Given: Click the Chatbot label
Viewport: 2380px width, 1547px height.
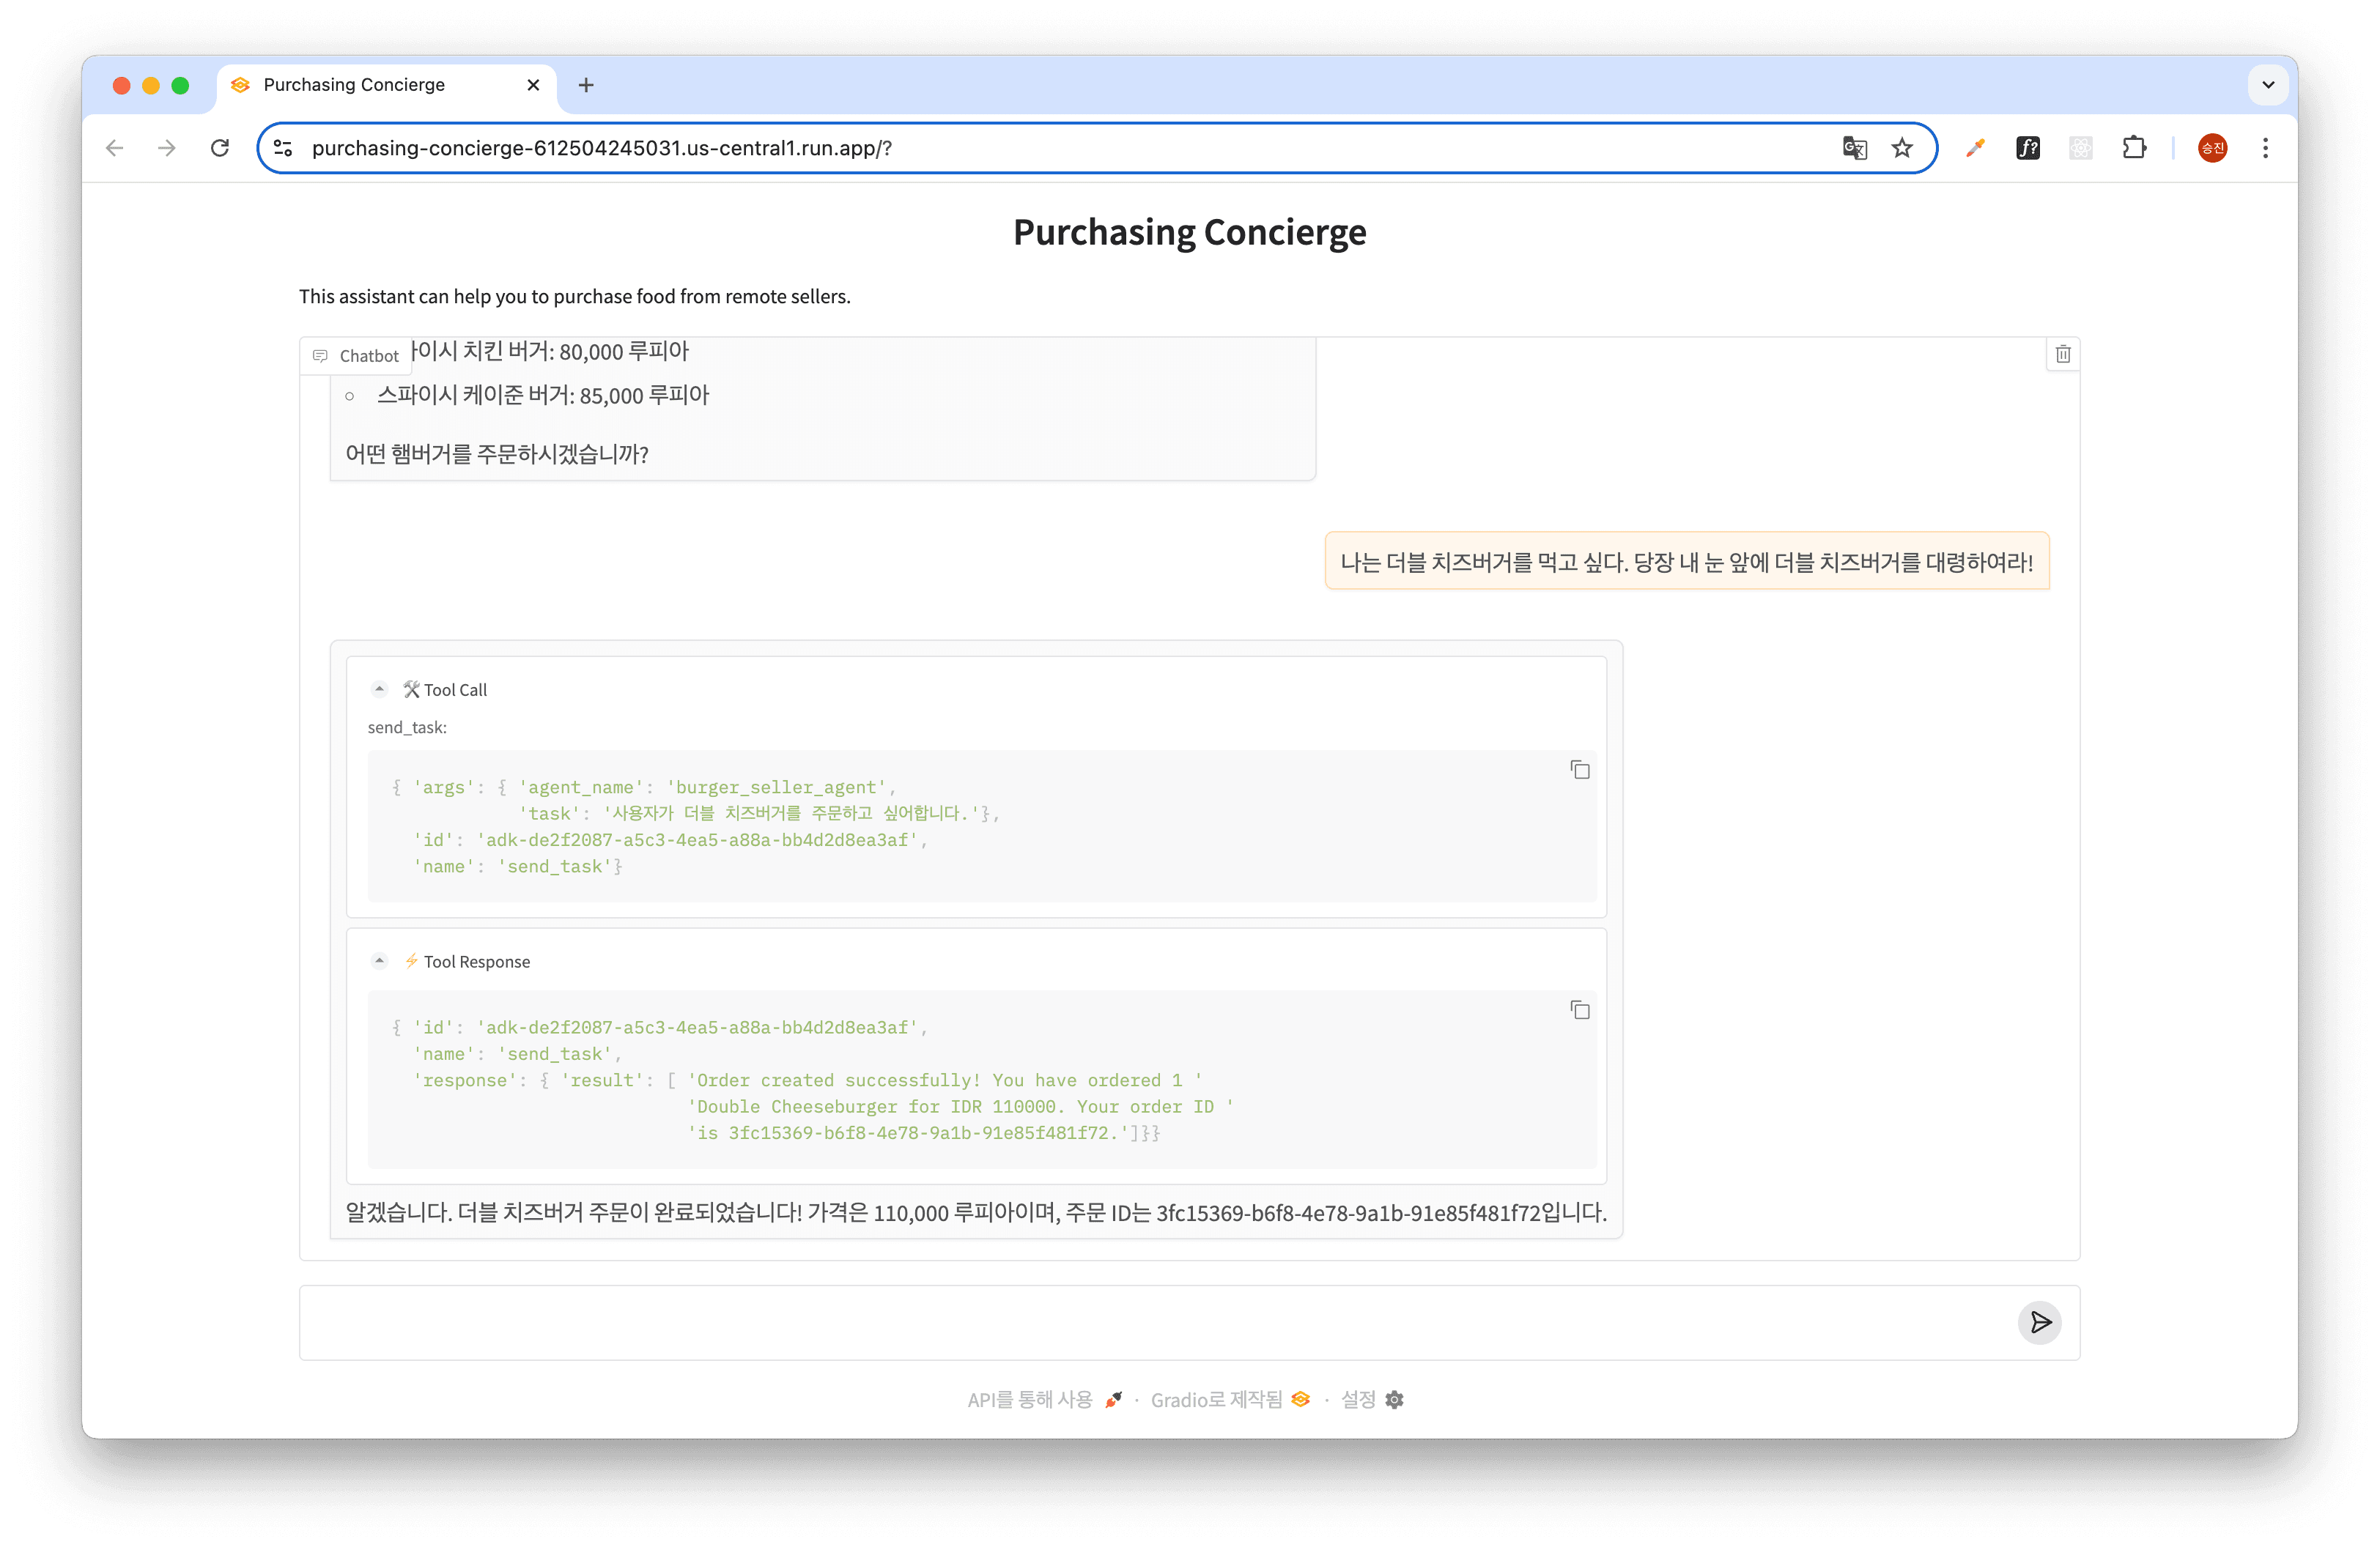Looking at the screenshot, I should 356,355.
